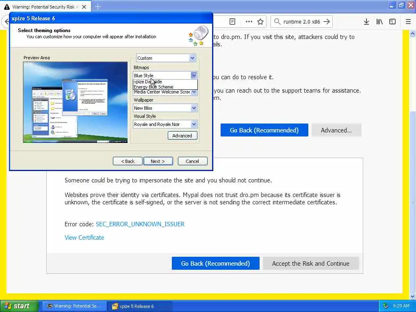
Task: Switch to xpize 5 Release 6 taskbar item
Action: pos(140,306)
